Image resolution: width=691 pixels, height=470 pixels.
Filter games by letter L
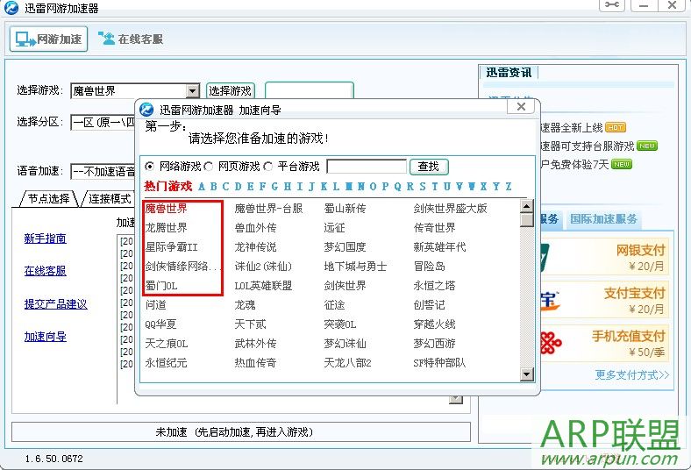[336, 186]
